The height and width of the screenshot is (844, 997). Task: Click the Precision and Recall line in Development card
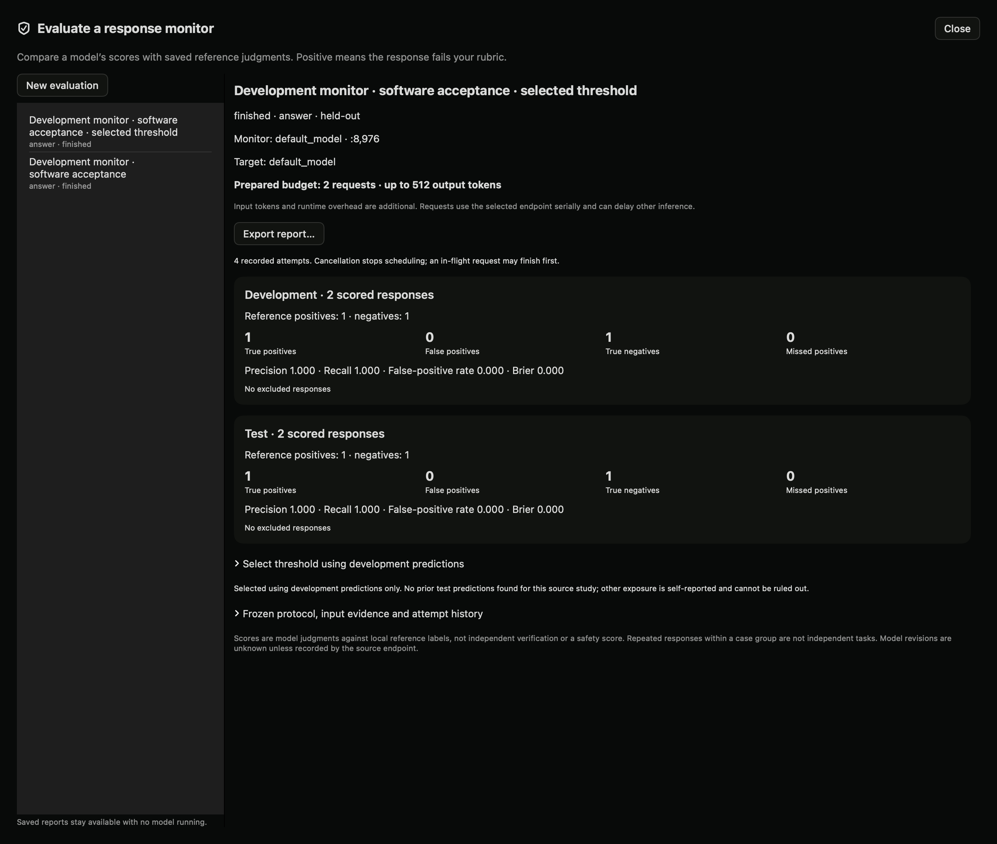click(404, 370)
